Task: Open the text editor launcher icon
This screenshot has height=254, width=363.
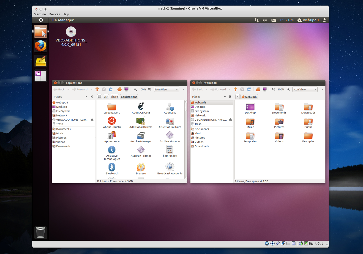Action: [x=41, y=61]
